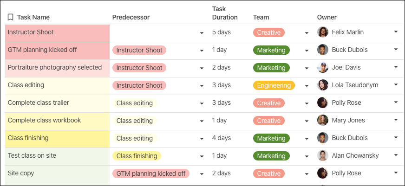Select the Task Duration column header
This screenshot has width=405, height=186.
coord(225,13)
